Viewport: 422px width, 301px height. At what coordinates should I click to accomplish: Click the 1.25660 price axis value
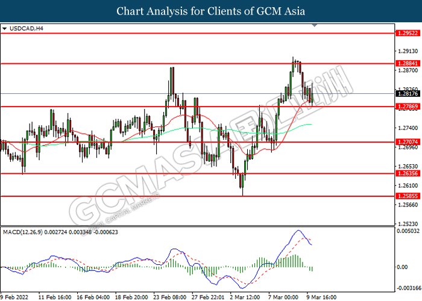408,205
